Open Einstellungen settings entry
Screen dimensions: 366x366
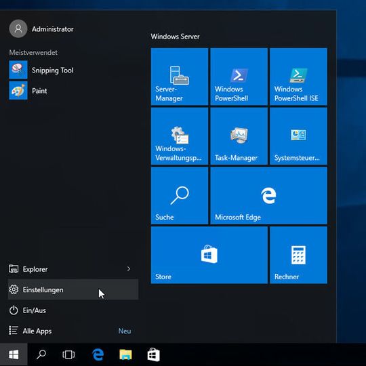[x=73, y=289]
